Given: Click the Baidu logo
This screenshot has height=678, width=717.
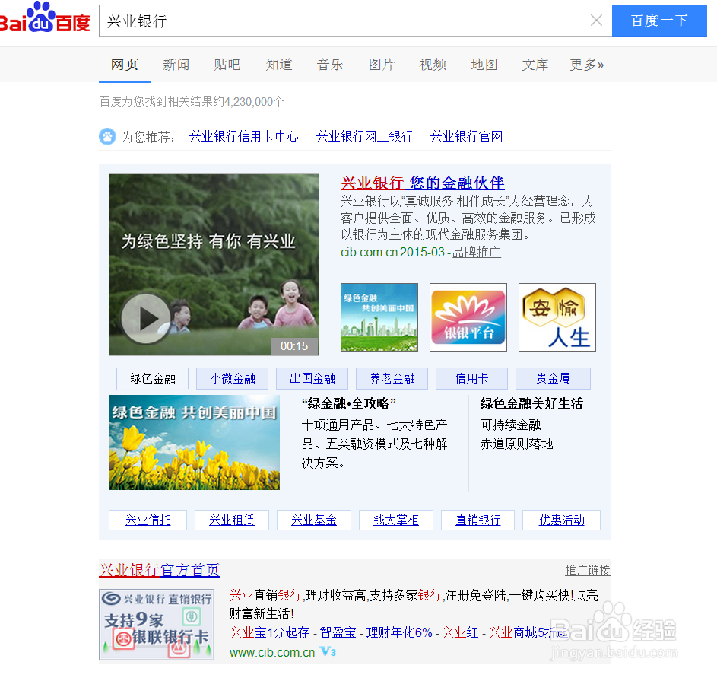Looking at the screenshot, I should pyautogui.click(x=45, y=18).
